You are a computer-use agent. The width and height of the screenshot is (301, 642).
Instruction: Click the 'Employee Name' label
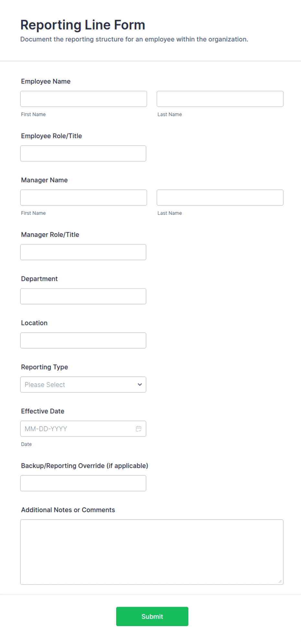tap(46, 81)
